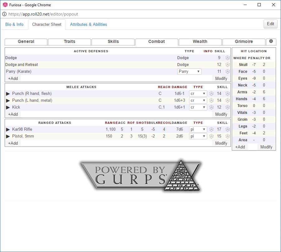Viewport: 281px width, 252px height.
Task: Click the browser address bar URL
Action: [x=43, y=14]
